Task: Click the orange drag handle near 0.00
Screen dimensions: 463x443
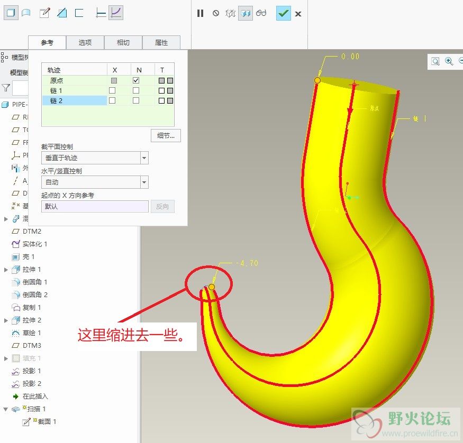Action: click(317, 80)
